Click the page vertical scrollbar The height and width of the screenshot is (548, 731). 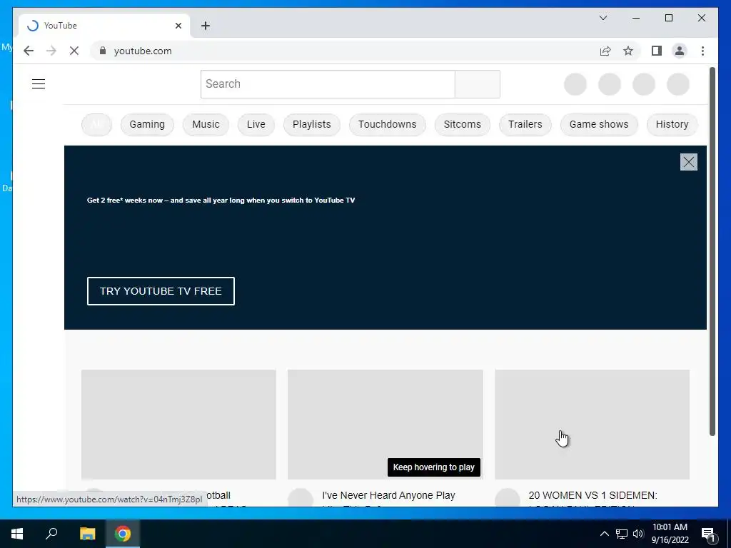click(712, 252)
